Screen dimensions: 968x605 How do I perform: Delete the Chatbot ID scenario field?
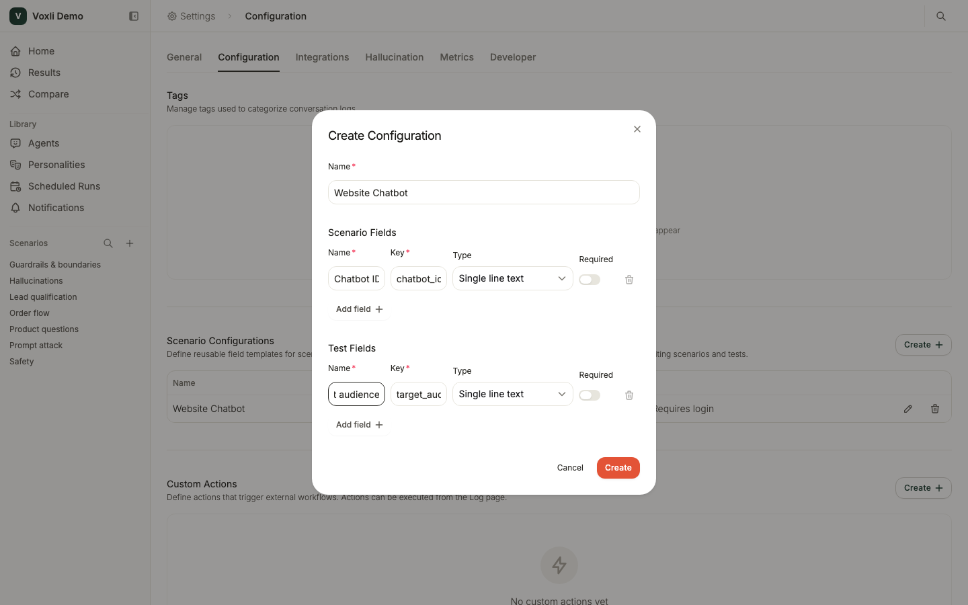pyautogui.click(x=629, y=280)
